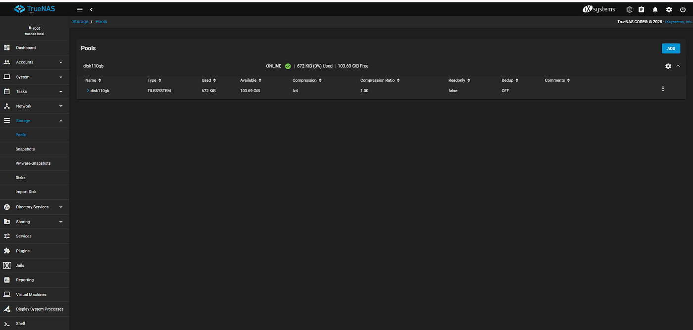This screenshot has height=330, width=693.
Task: Click the 103.69 GiB available cell
Action: click(x=250, y=91)
